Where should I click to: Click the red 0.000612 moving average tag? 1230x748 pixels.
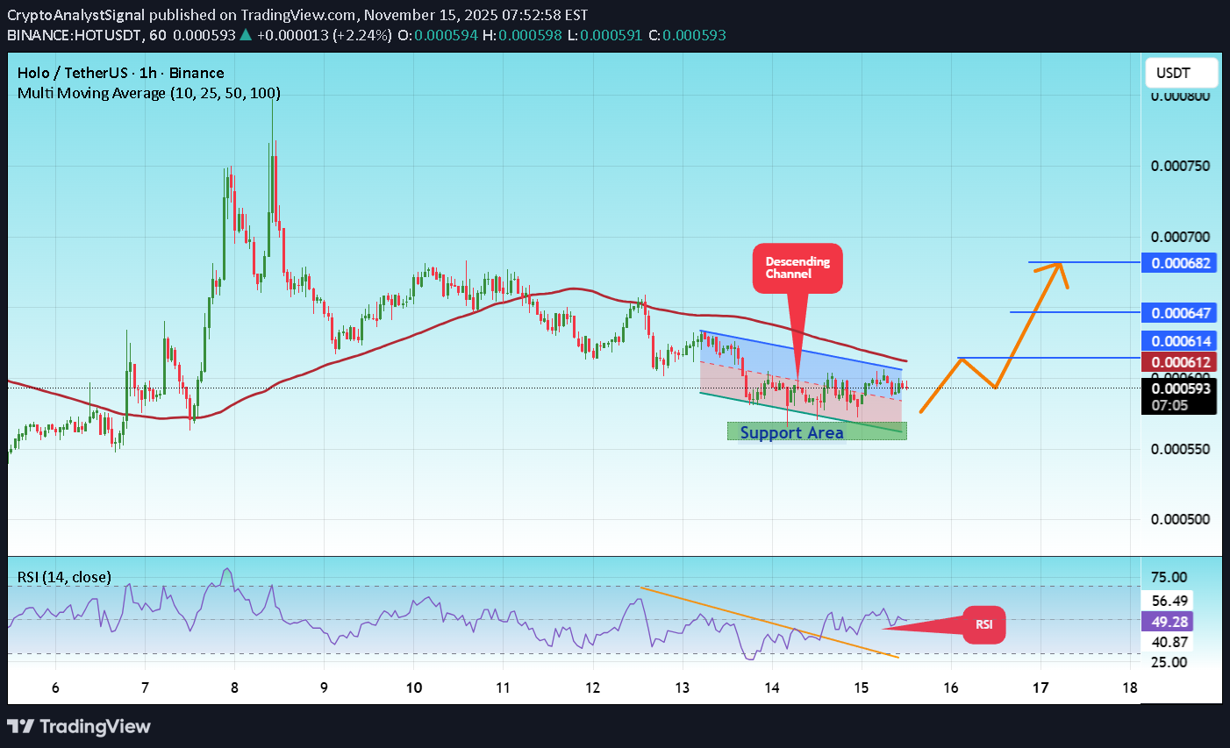click(x=1178, y=362)
